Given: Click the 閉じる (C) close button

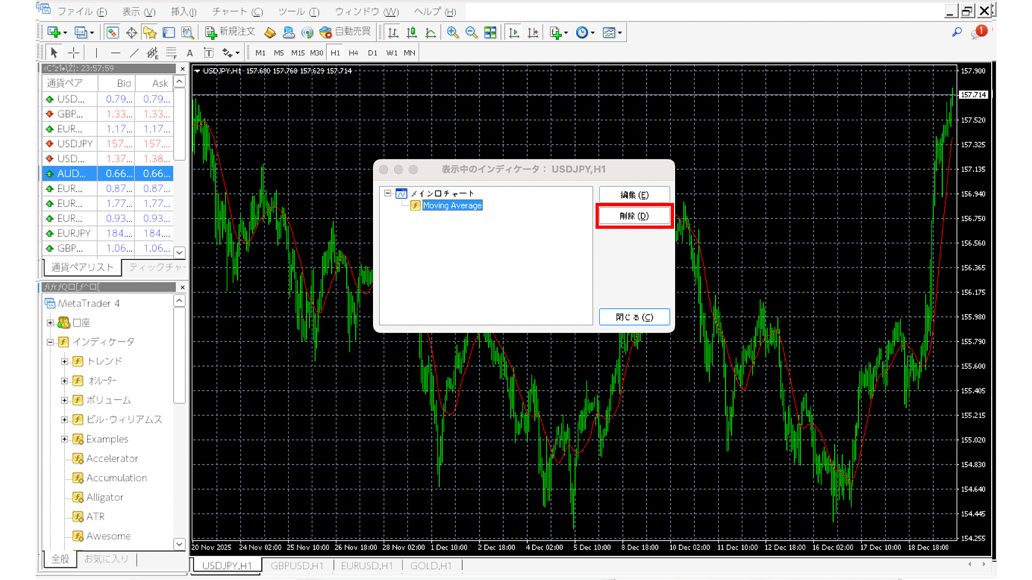Looking at the screenshot, I should [634, 317].
